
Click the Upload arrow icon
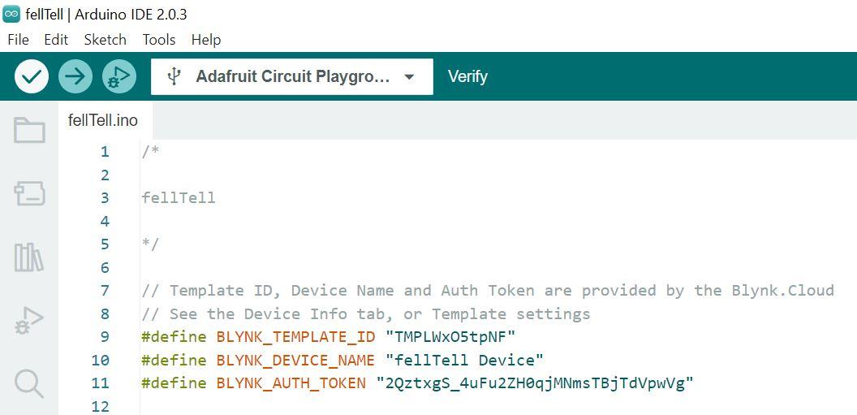click(x=75, y=77)
